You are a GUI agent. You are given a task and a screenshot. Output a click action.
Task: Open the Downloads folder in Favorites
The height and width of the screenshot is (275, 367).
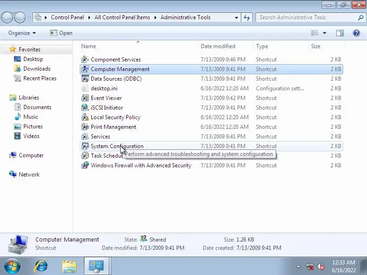pos(37,68)
